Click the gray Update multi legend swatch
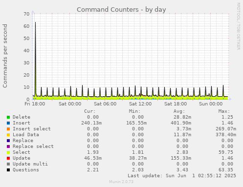 (8, 164)
